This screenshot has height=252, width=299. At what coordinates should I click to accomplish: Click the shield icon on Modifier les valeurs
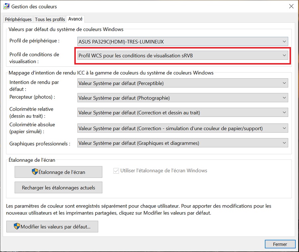17,226
